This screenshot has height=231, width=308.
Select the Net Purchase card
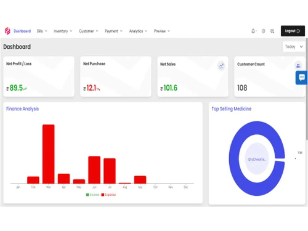[116, 76]
